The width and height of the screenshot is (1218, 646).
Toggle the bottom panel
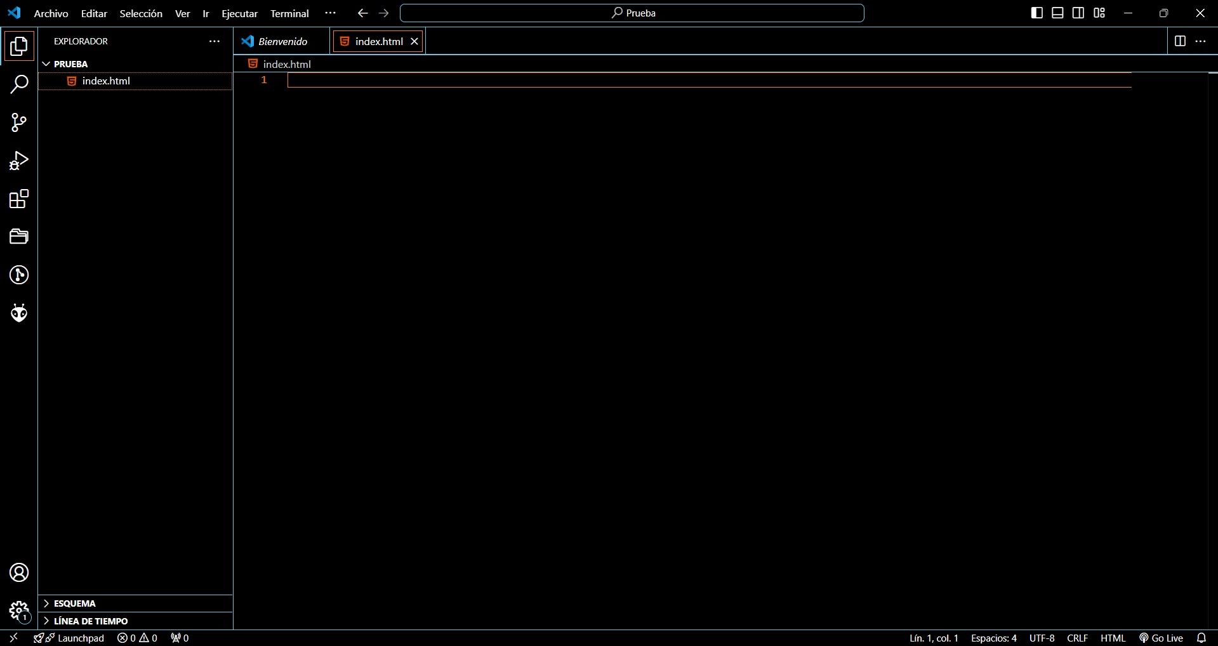tap(1057, 13)
